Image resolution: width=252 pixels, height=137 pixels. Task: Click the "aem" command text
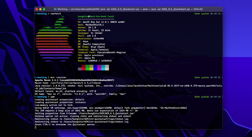53,97
